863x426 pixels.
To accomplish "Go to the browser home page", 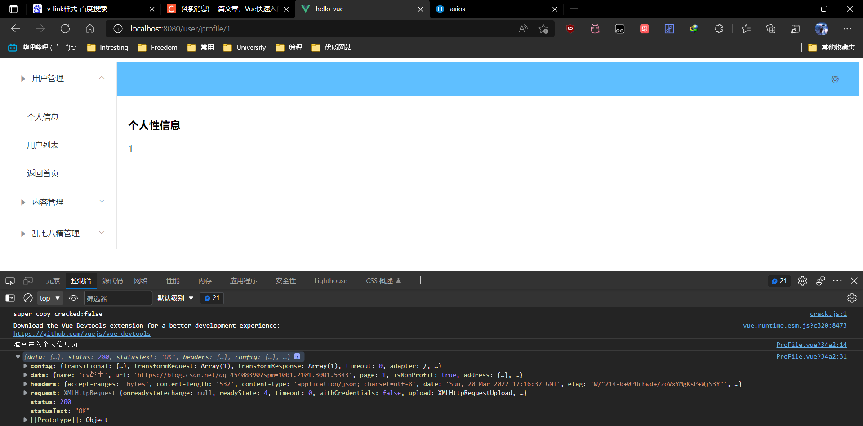I will (90, 29).
